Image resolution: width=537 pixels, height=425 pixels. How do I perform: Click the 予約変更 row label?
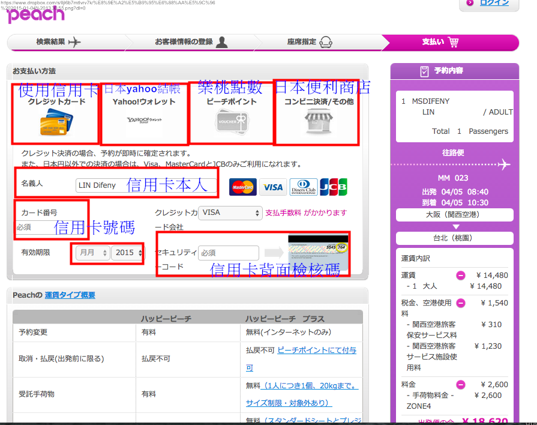point(33,333)
